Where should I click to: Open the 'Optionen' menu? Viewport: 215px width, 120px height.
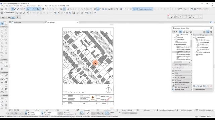40,6
